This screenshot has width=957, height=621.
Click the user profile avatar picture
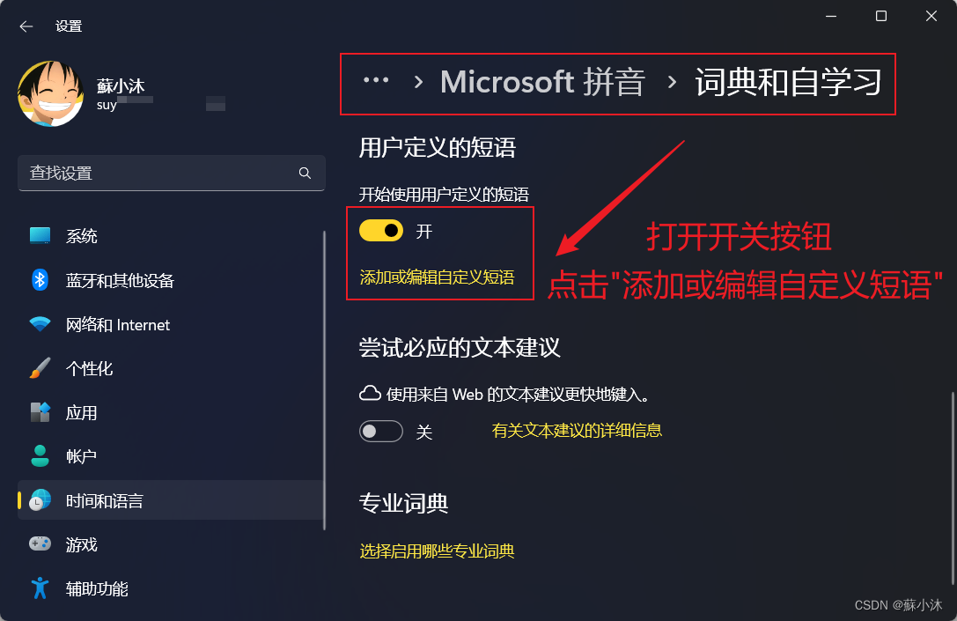pyautogui.click(x=51, y=93)
